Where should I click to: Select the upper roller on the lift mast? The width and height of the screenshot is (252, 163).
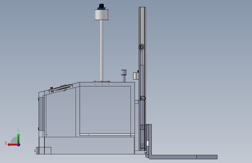[x=142, y=47]
